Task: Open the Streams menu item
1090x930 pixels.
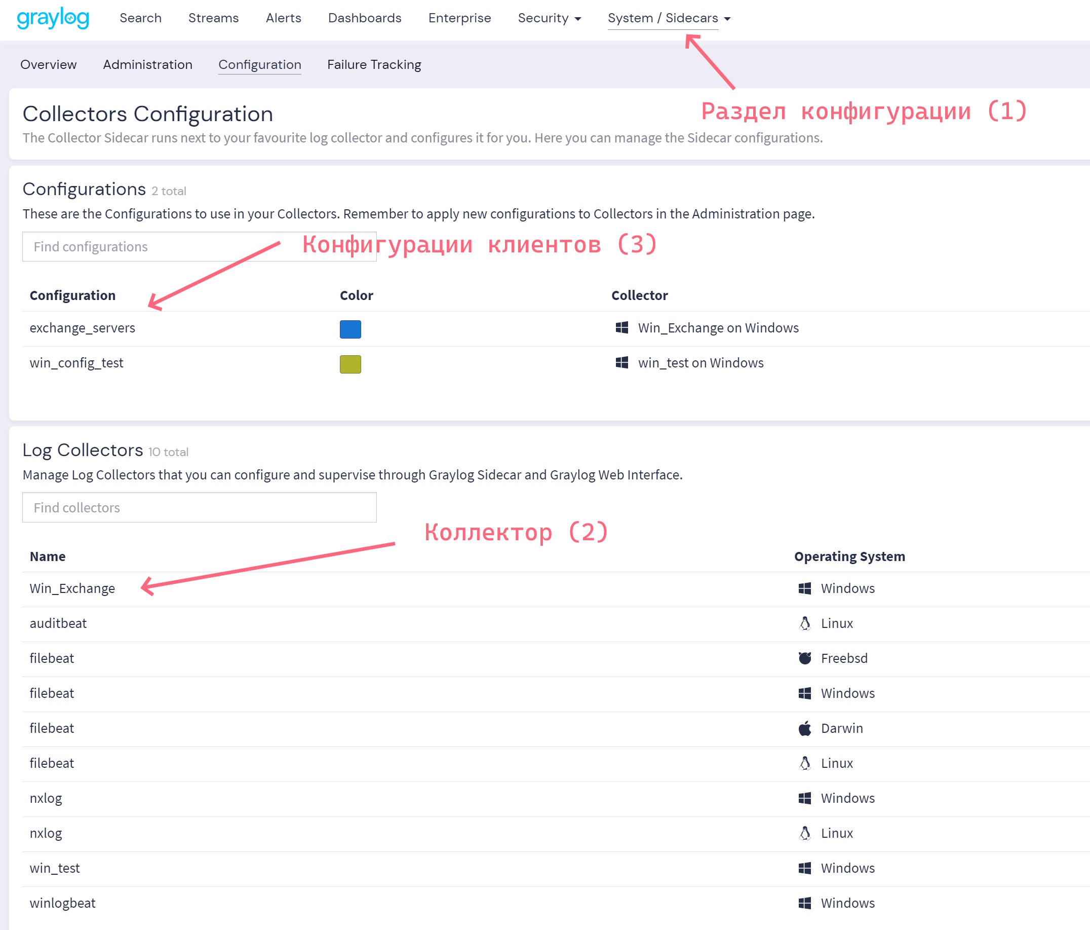Action: click(213, 18)
